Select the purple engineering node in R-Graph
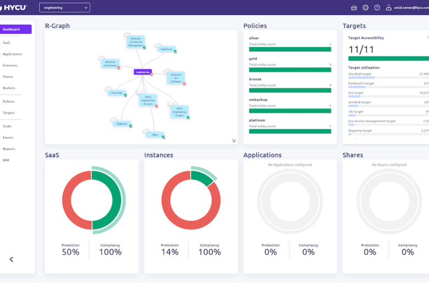 tap(142, 72)
